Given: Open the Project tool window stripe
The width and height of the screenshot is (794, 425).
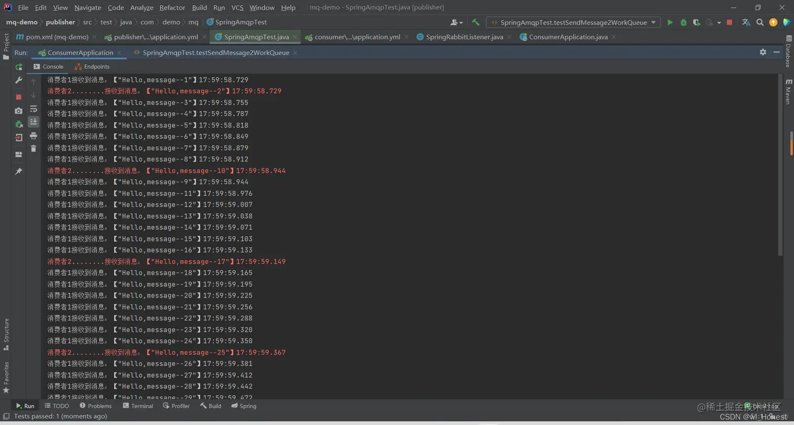Looking at the screenshot, I should 6,47.
